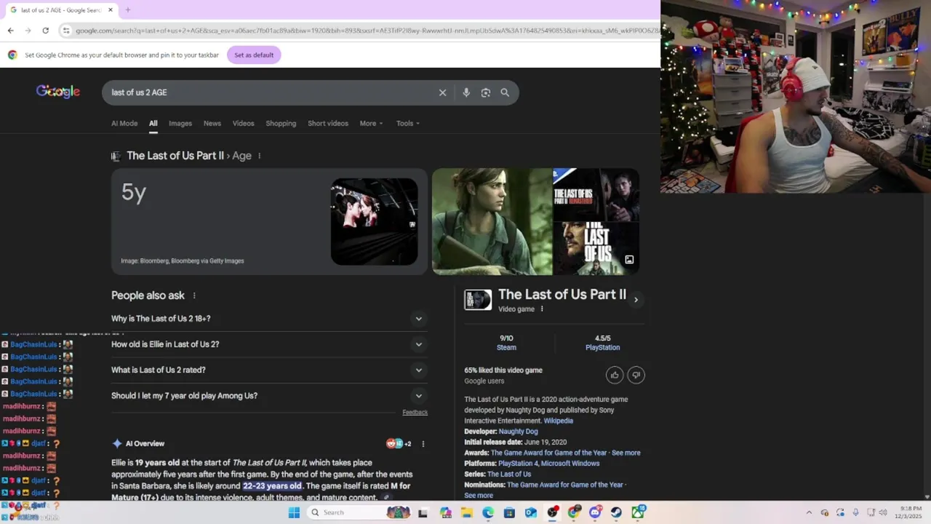931x524 pixels.
Task: Open the kiss scene thumbnail image
Action: click(374, 221)
